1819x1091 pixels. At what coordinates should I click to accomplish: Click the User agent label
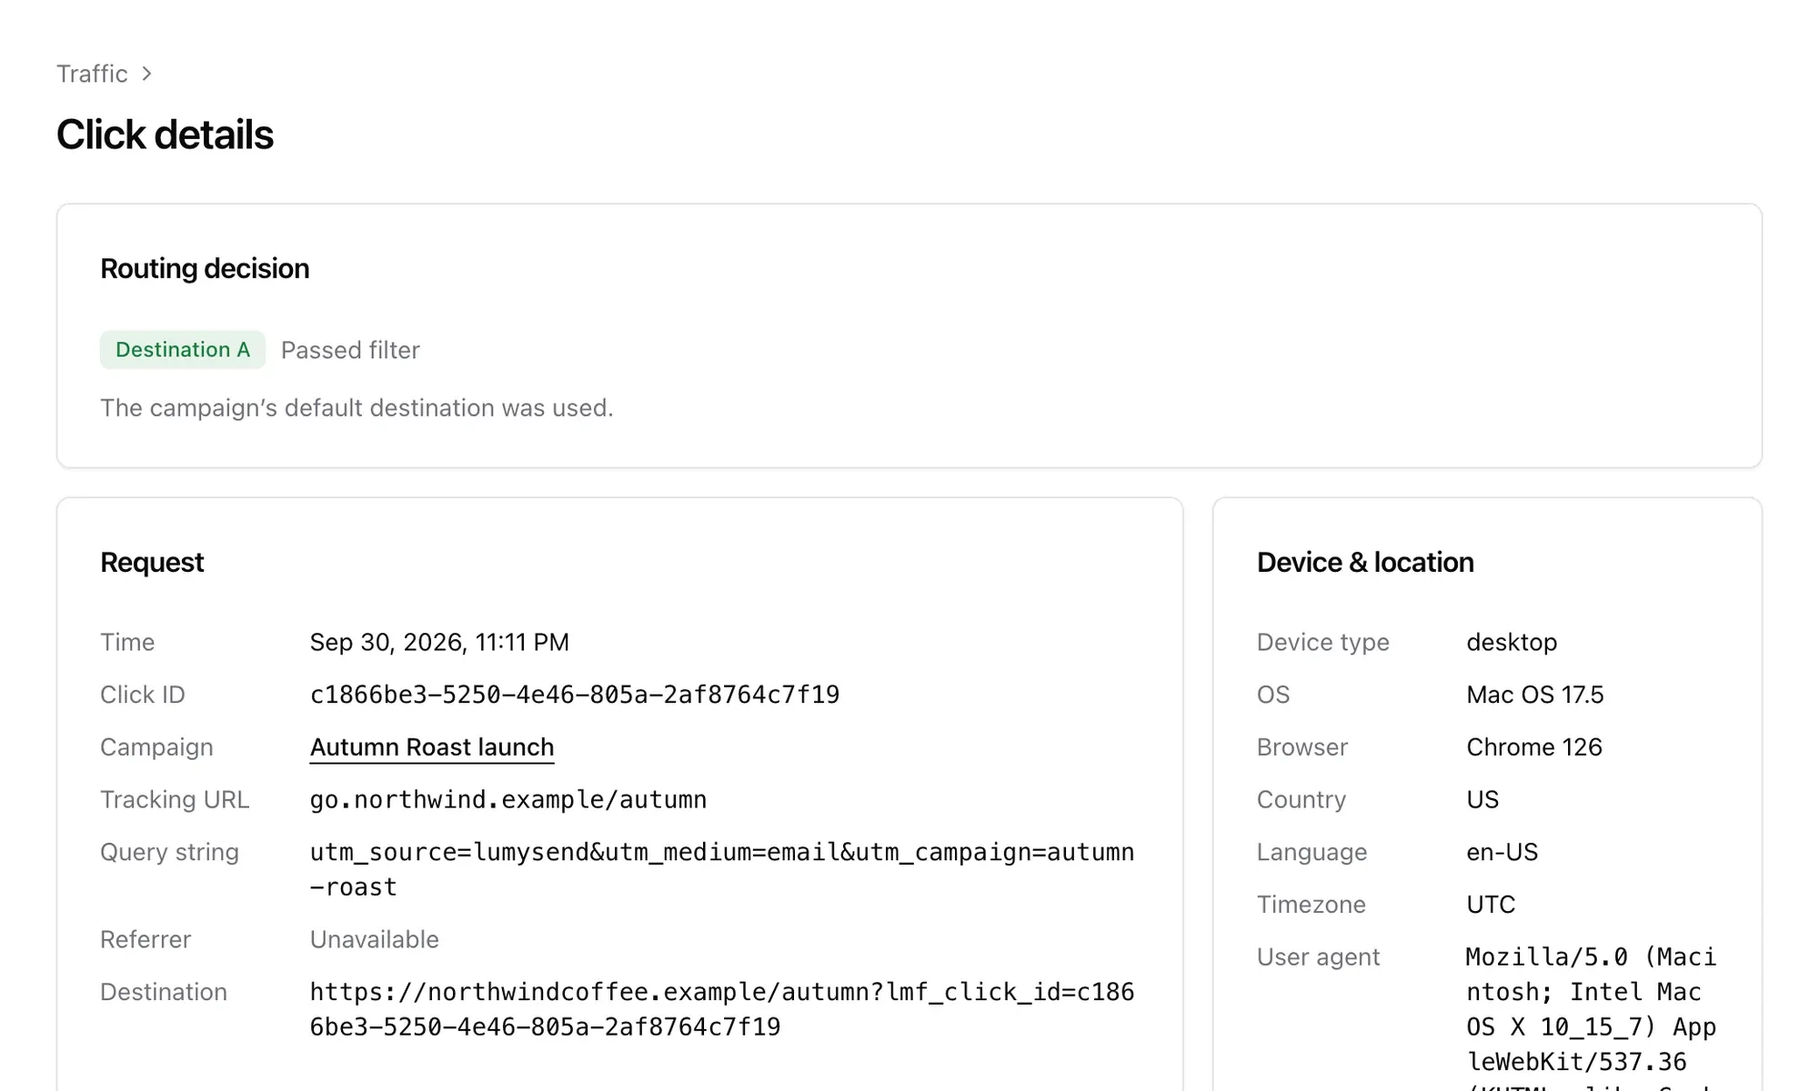(x=1318, y=957)
